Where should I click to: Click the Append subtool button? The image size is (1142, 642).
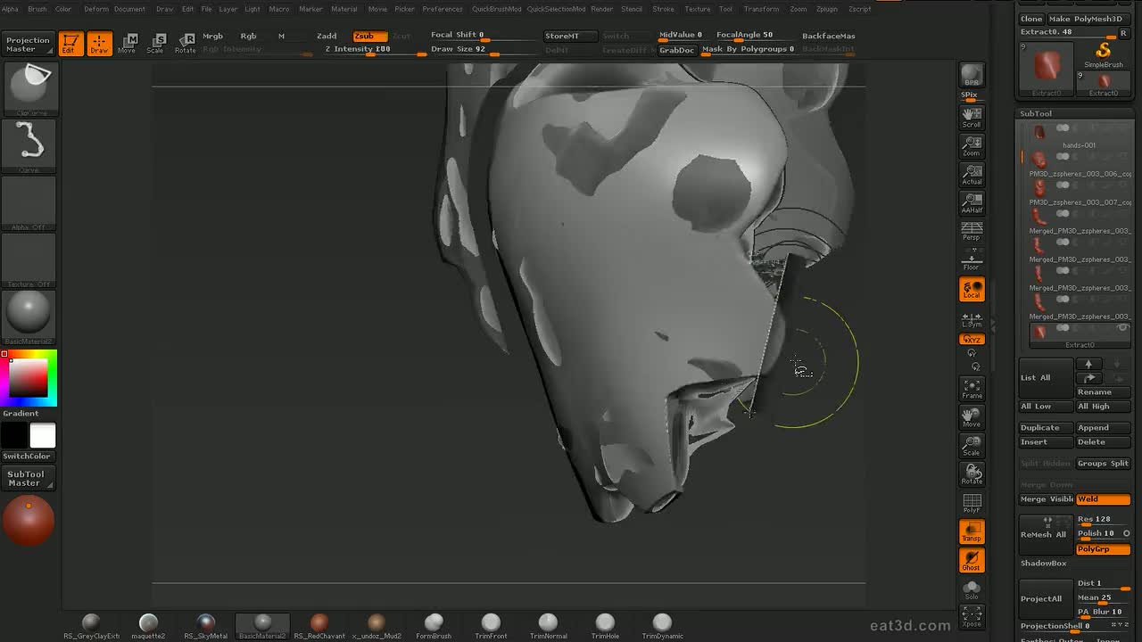coord(1103,428)
